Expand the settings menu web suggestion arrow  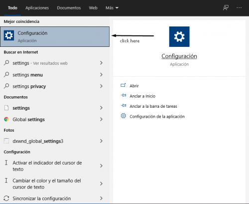pos(101,75)
